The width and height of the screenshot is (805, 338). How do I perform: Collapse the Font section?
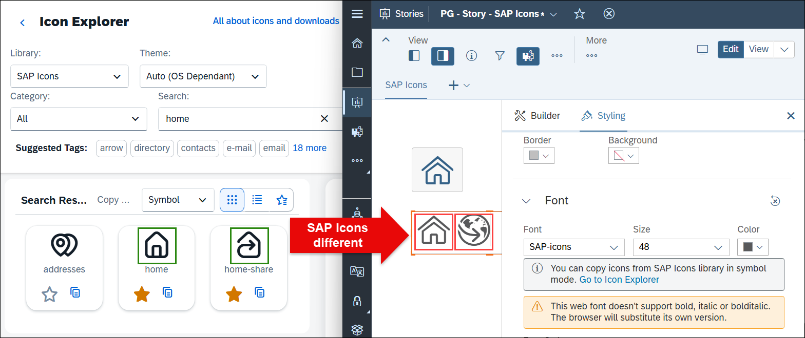tap(526, 201)
